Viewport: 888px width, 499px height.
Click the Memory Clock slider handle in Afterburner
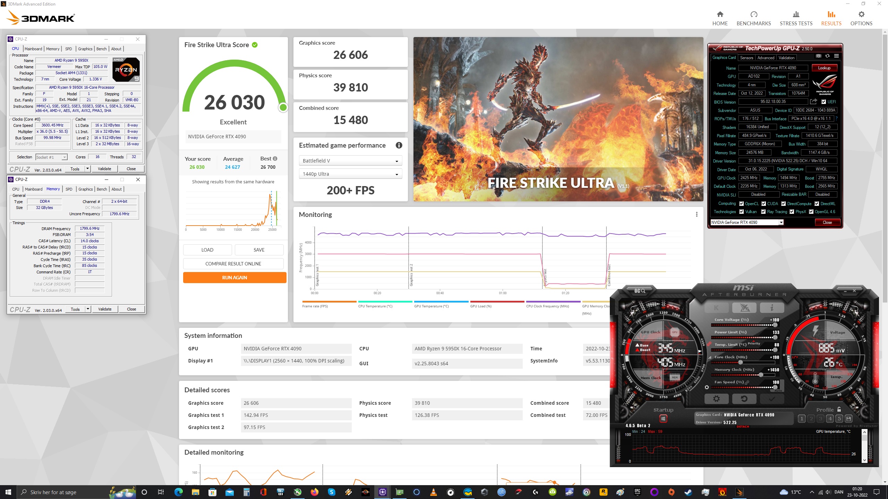pos(761,375)
